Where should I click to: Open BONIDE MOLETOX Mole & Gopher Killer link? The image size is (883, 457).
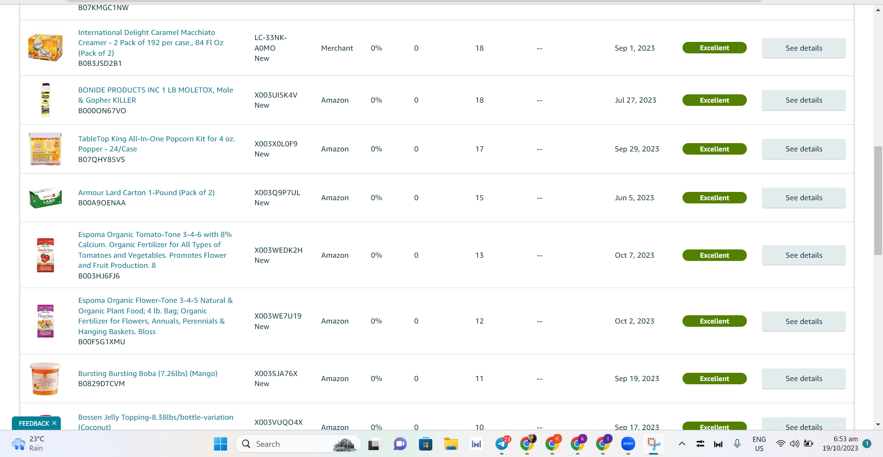155,95
